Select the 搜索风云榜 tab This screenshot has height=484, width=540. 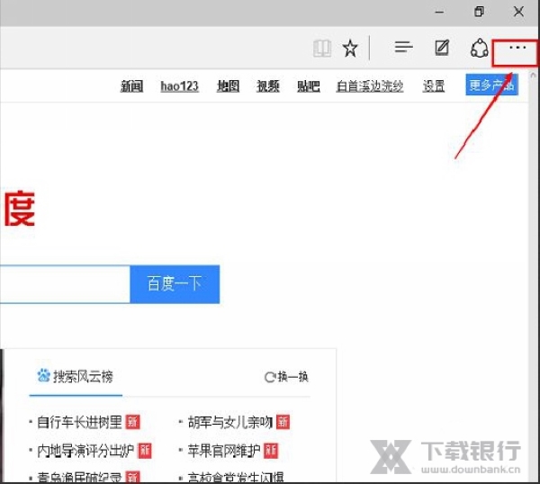pos(76,377)
